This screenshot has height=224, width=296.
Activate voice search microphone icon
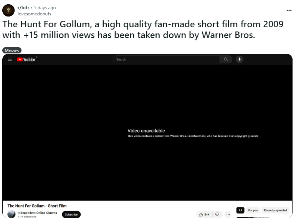tap(239, 60)
